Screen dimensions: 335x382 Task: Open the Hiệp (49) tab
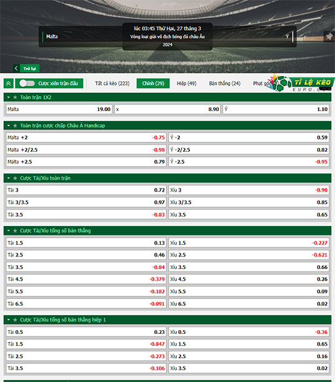tap(187, 83)
